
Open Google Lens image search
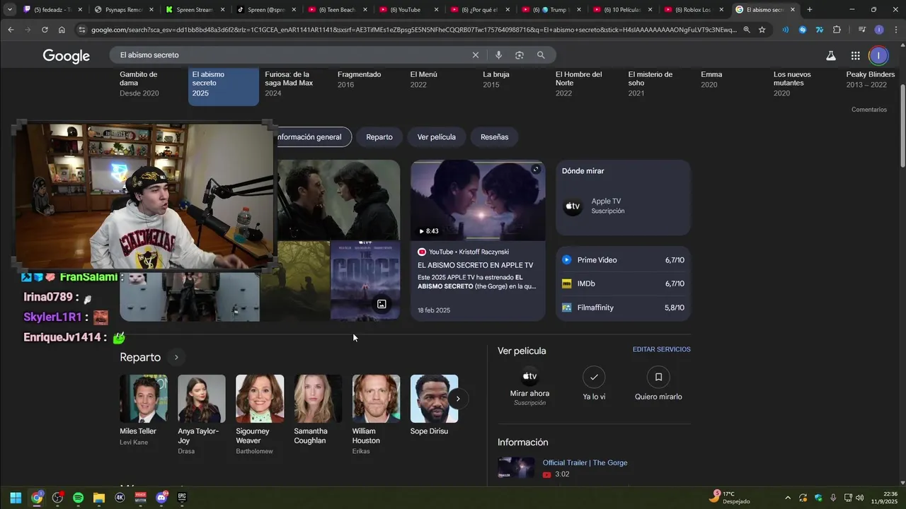tap(520, 55)
